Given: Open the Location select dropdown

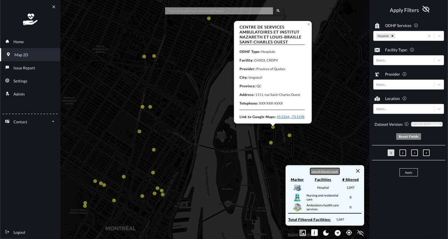Looking at the screenshot, I should 408,109.
